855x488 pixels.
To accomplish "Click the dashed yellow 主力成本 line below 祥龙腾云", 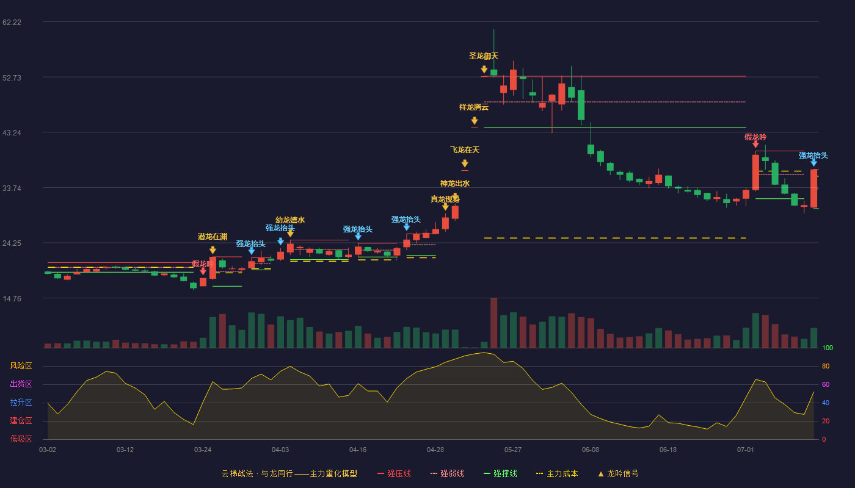I will pos(615,238).
